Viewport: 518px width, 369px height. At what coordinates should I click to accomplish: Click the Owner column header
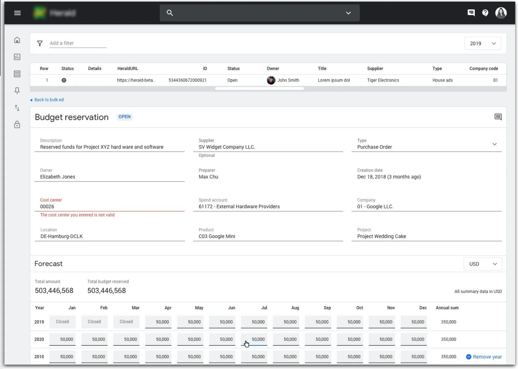[x=273, y=69]
